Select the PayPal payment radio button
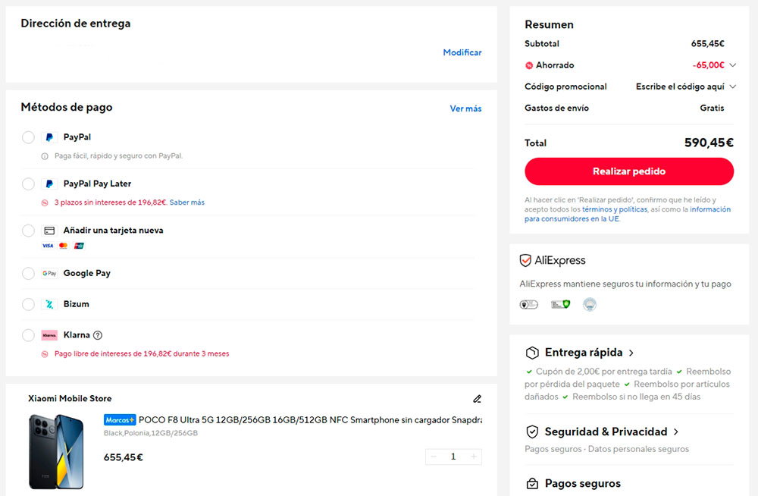 [x=28, y=137]
